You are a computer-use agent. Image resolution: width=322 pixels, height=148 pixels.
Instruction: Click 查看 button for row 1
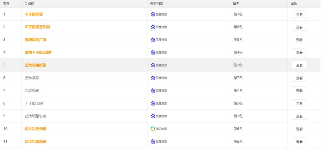coord(299,14)
